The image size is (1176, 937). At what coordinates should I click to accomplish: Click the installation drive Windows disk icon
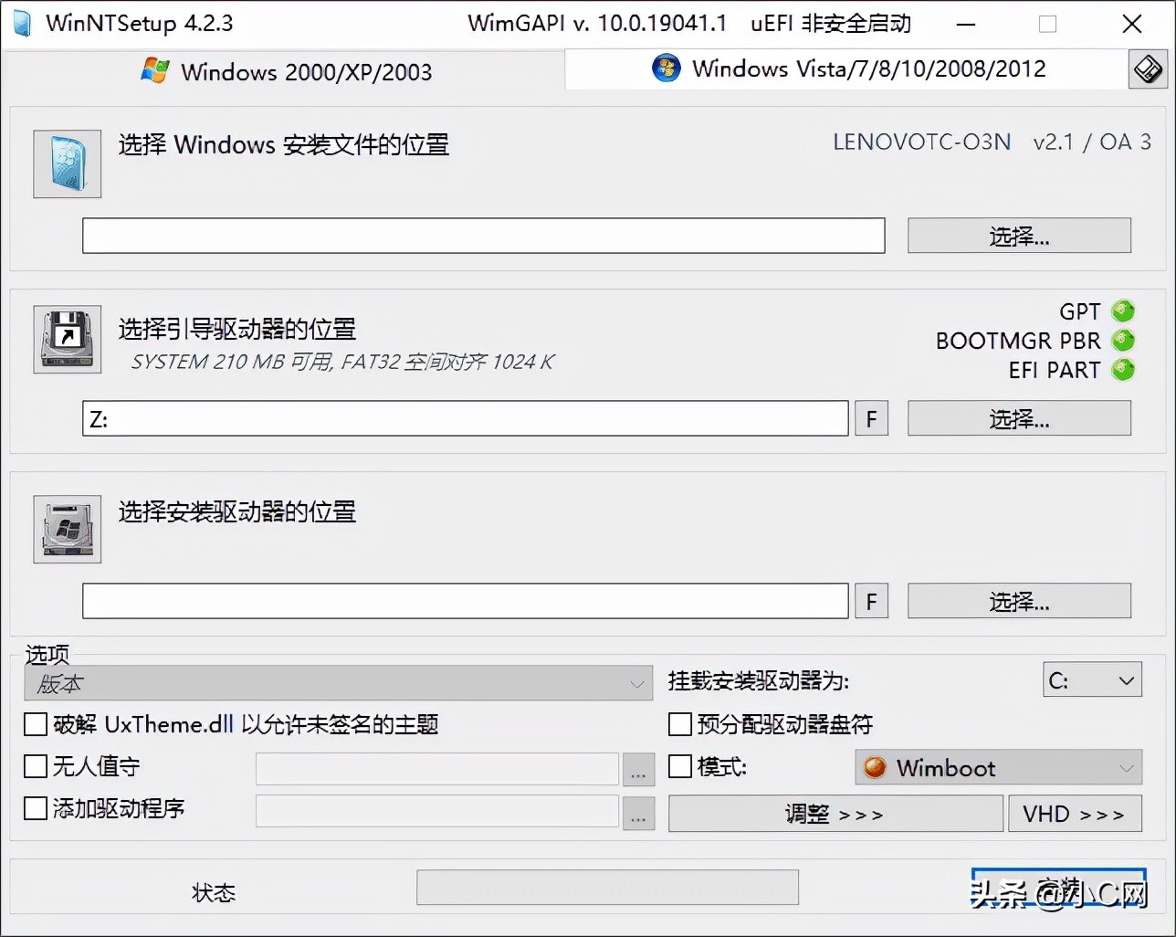click(x=67, y=530)
